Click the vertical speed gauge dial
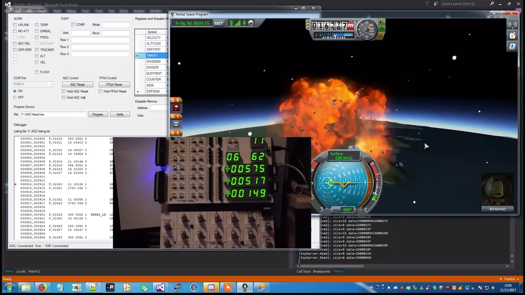The width and height of the screenshot is (525, 295). click(366, 29)
